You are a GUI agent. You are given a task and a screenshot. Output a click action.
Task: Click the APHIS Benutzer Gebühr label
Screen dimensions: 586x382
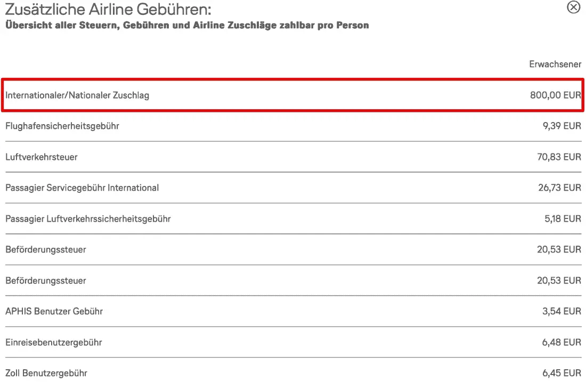(54, 311)
